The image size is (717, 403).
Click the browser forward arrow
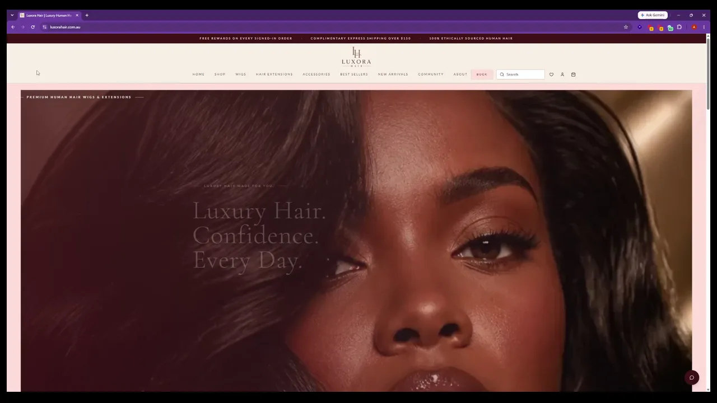click(23, 27)
